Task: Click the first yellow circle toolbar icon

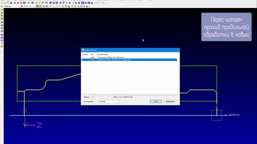Action: pyautogui.click(x=39, y=3)
